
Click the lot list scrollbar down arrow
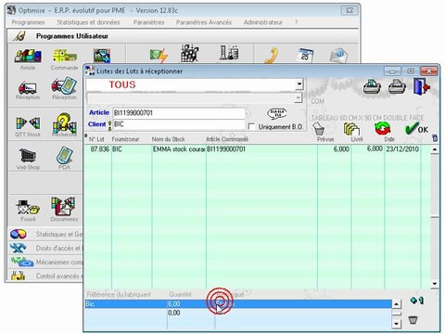pos(435,284)
